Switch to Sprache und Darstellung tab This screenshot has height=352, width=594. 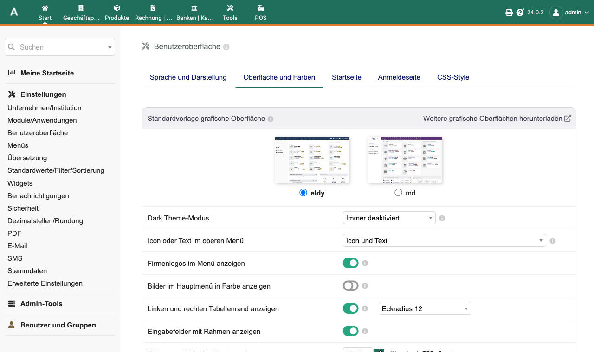click(188, 77)
